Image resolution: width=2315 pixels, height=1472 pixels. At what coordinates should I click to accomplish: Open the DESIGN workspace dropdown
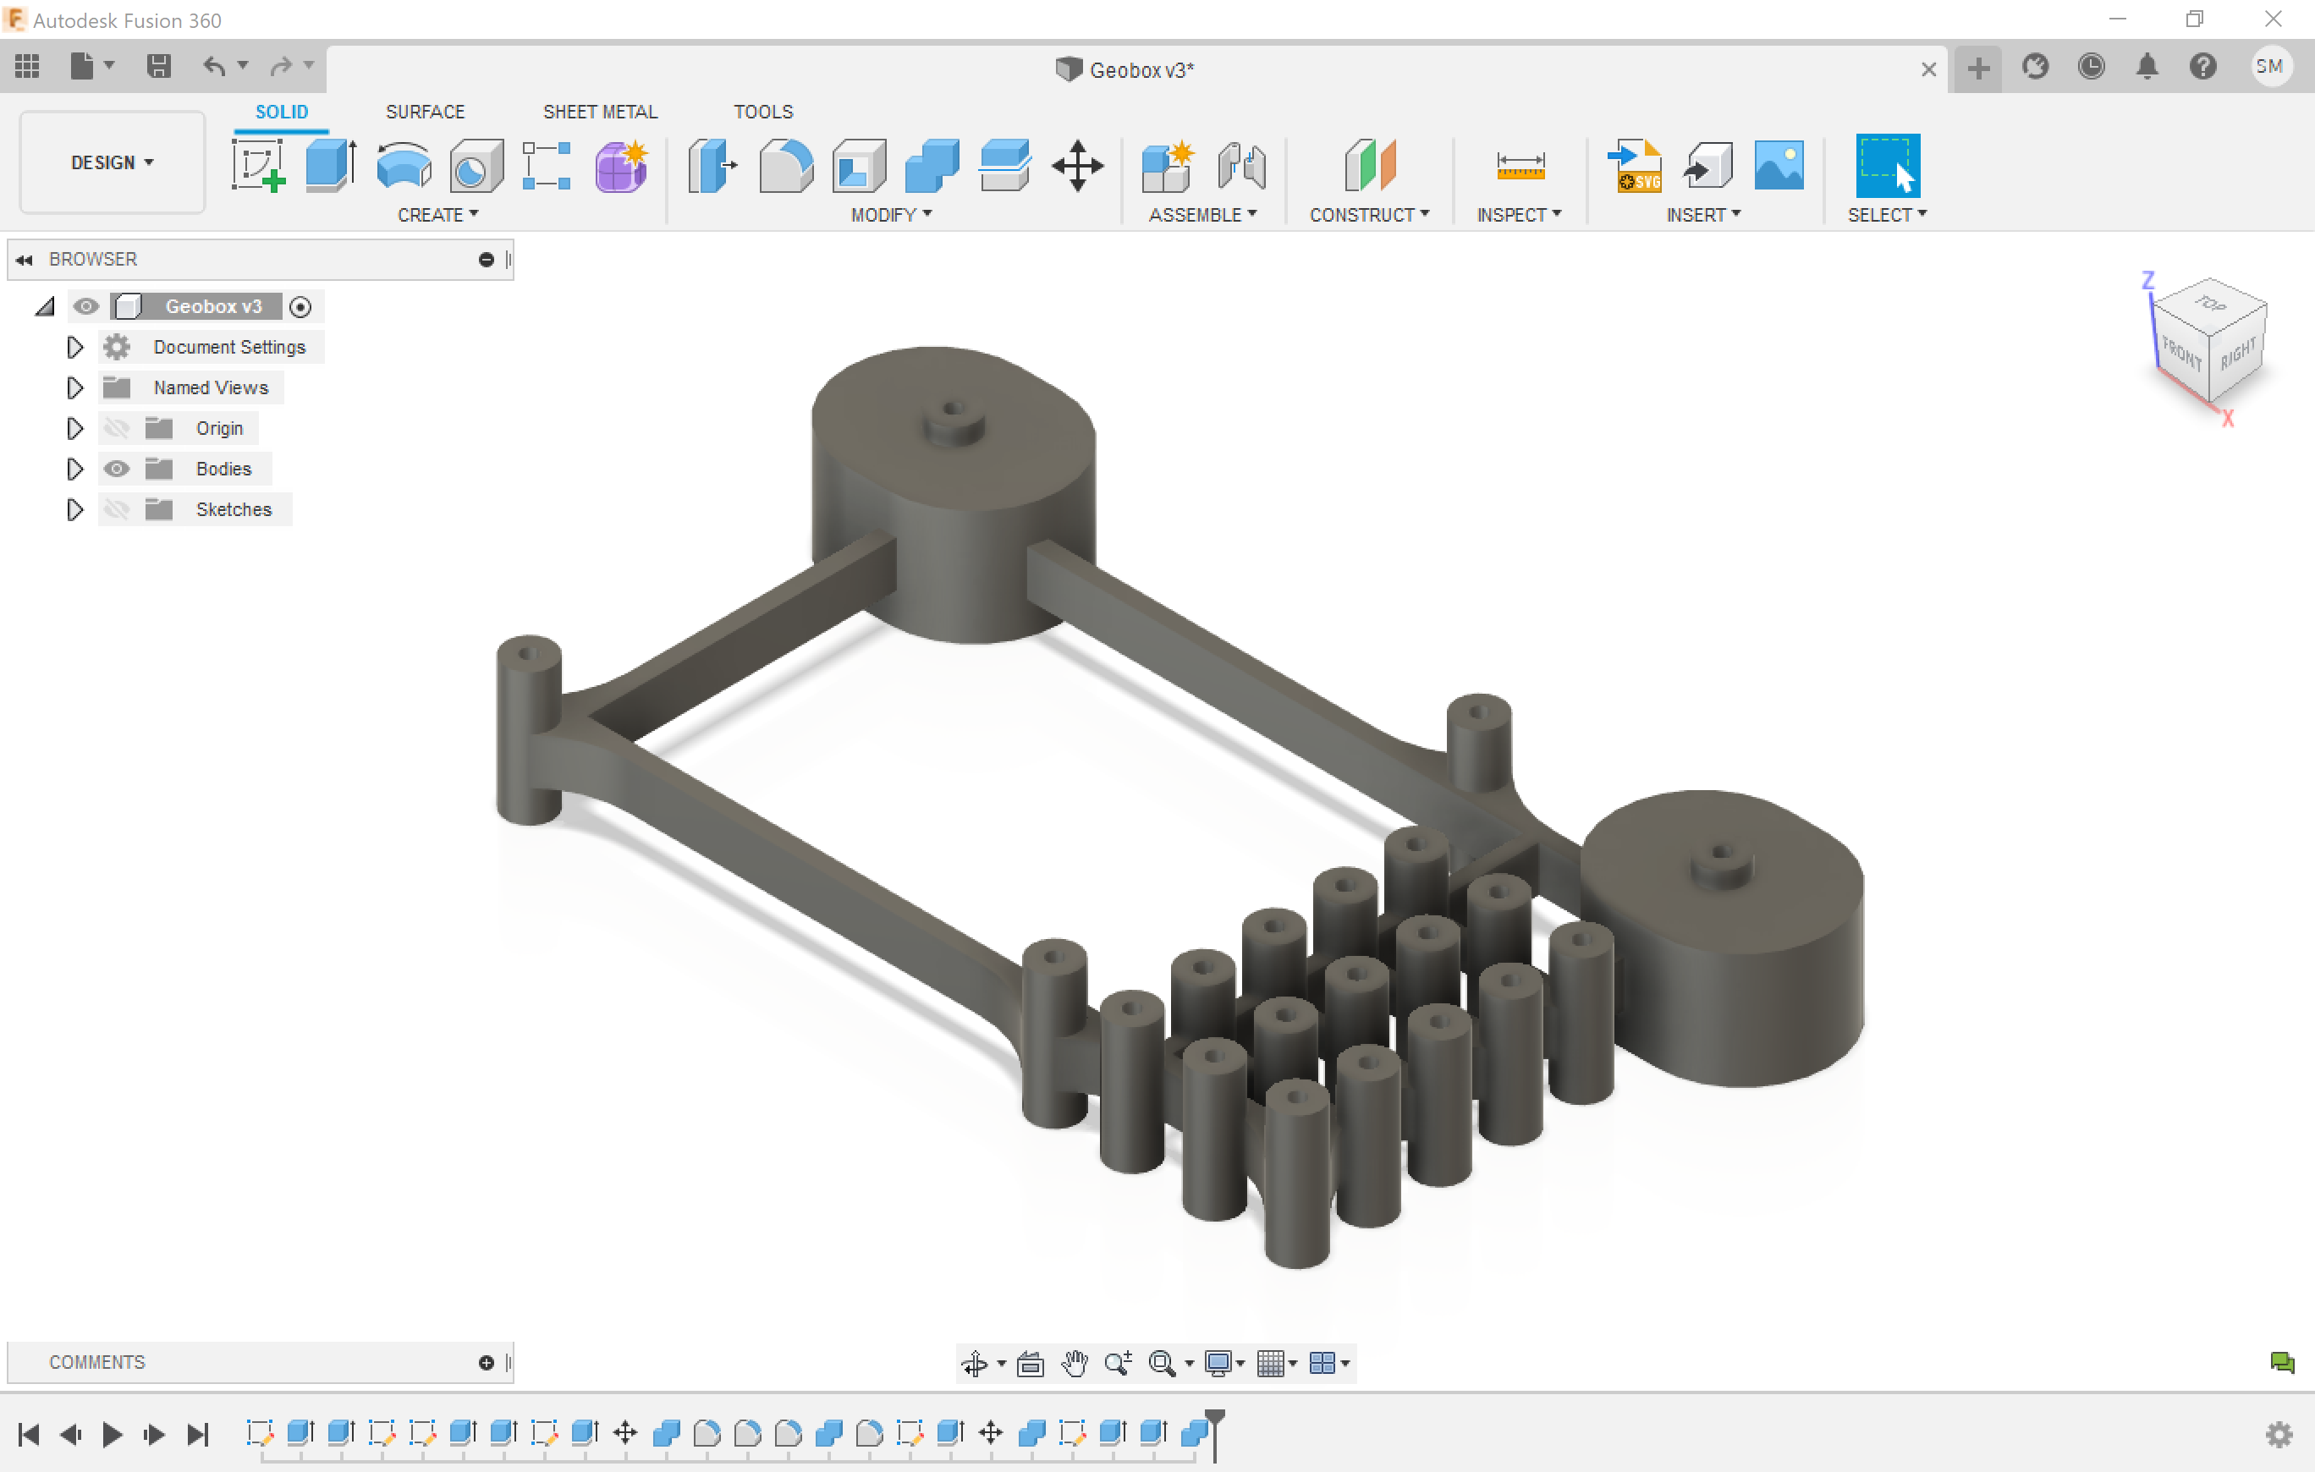pos(112,162)
